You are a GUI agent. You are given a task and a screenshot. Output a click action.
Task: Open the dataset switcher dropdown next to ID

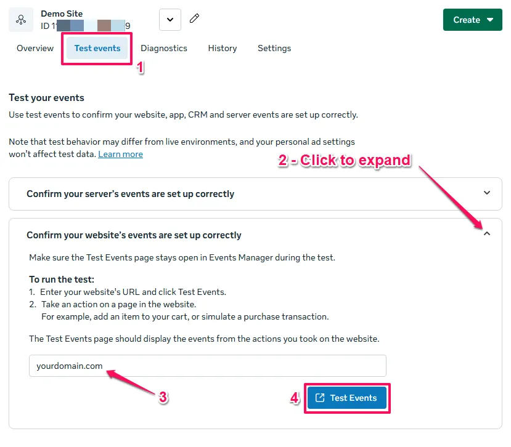pyautogui.click(x=170, y=20)
